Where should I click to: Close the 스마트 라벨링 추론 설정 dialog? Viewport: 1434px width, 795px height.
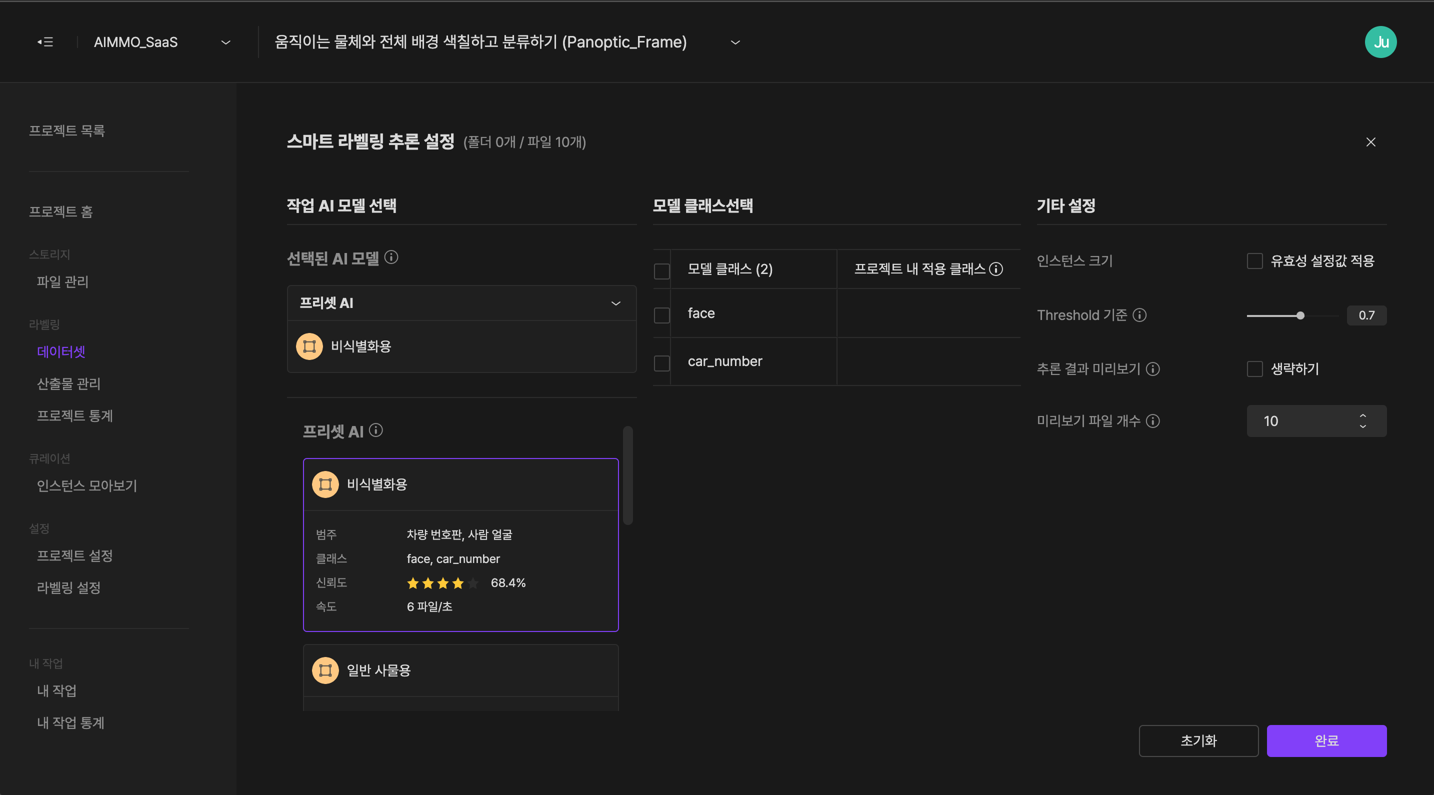[x=1370, y=142]
